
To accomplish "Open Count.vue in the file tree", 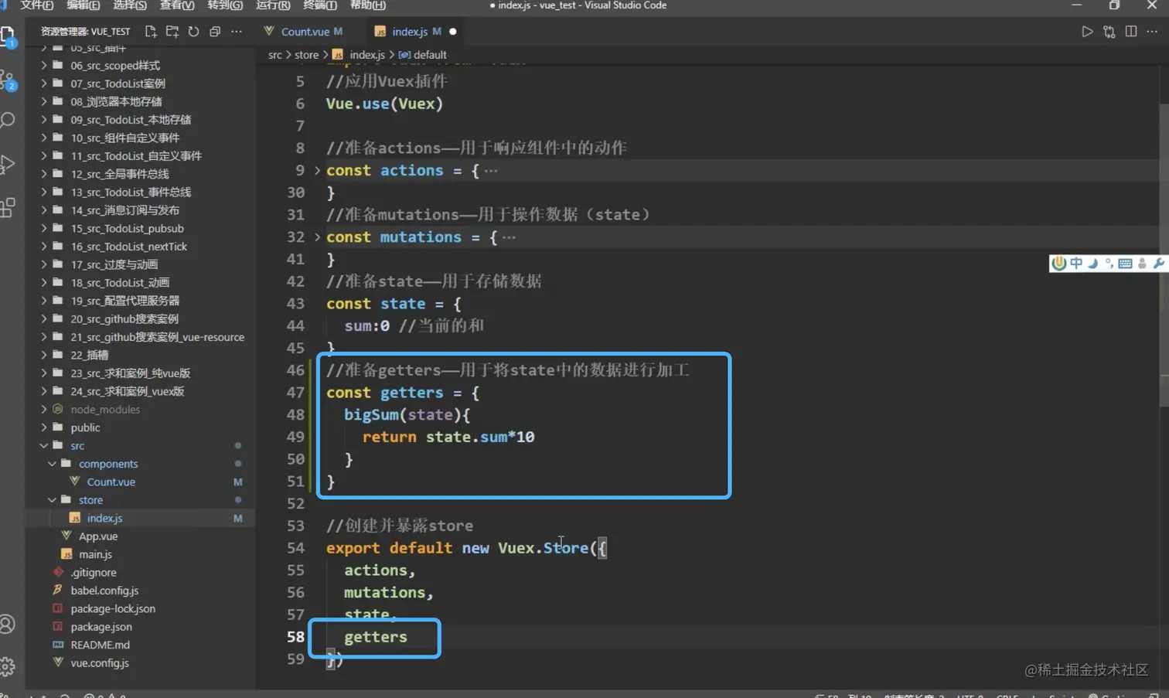I will pyautogui.click(x=111, y=482).
